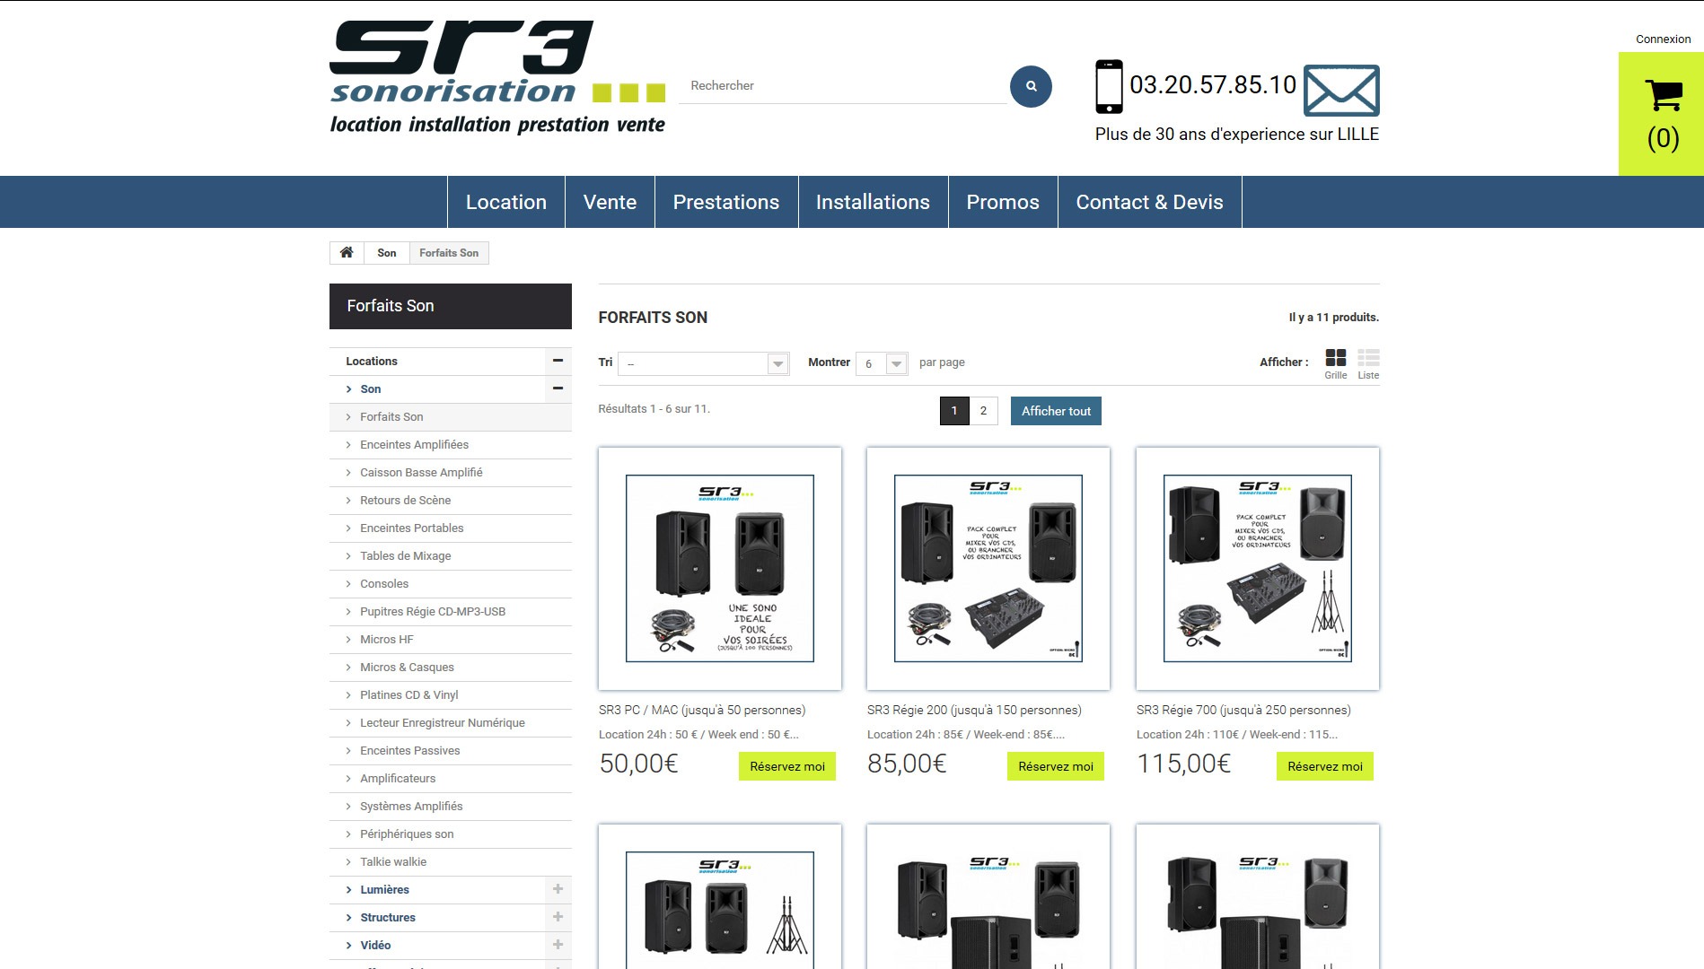Click Afficher tout button

[1056, 411]
